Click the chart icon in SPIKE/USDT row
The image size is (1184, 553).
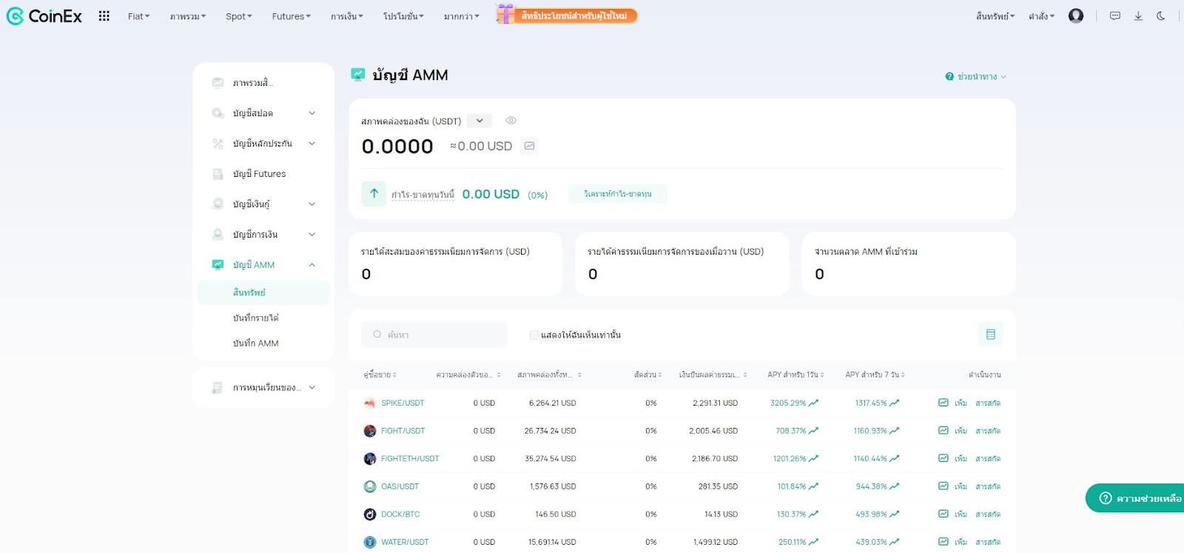point(943,403)
